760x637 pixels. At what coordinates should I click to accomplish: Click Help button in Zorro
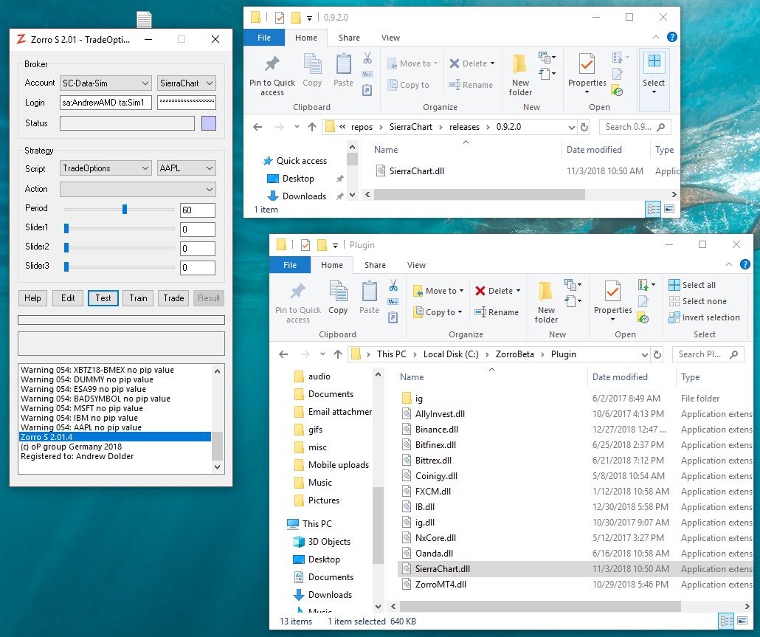(x=32, y=298)
